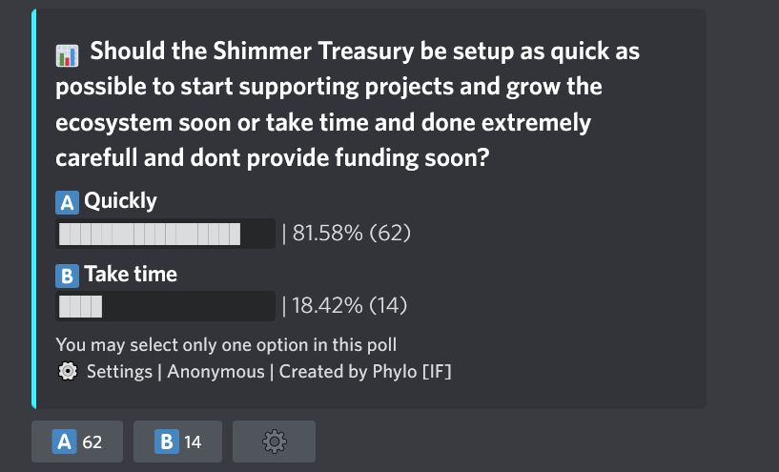Click the 81.58% (62) result text
The width and height of the screenshot is (779, 472).
(x=351, y=233)
